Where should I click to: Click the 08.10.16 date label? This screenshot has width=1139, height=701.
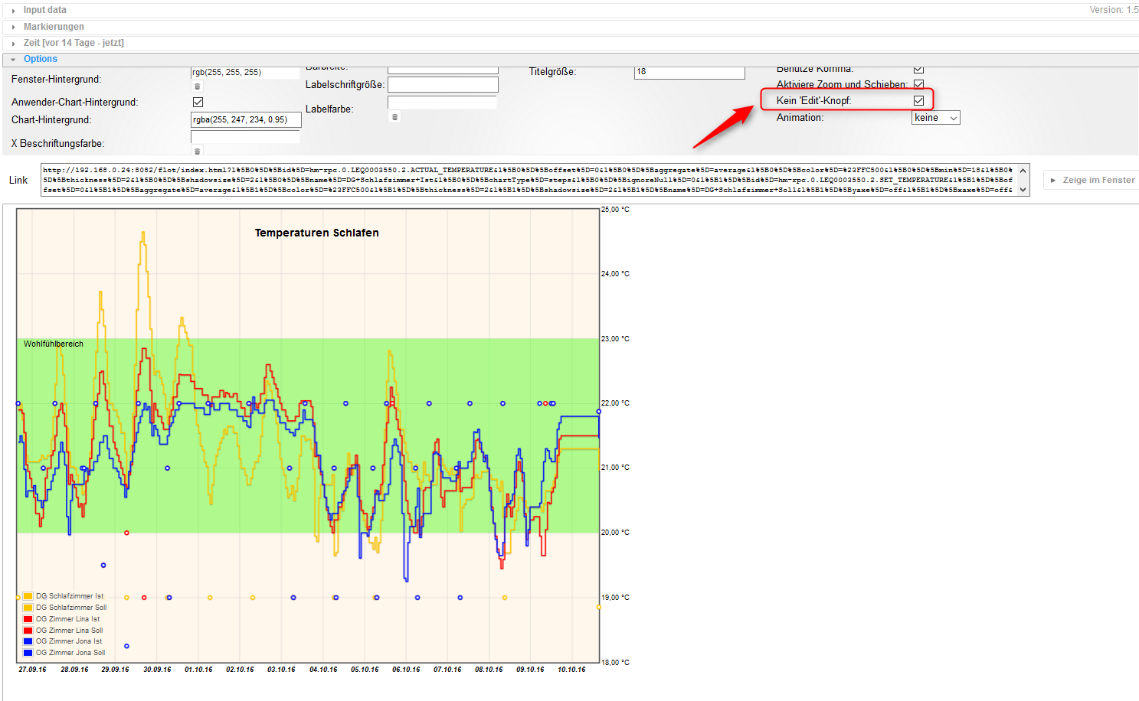click(x=489, y=670)
